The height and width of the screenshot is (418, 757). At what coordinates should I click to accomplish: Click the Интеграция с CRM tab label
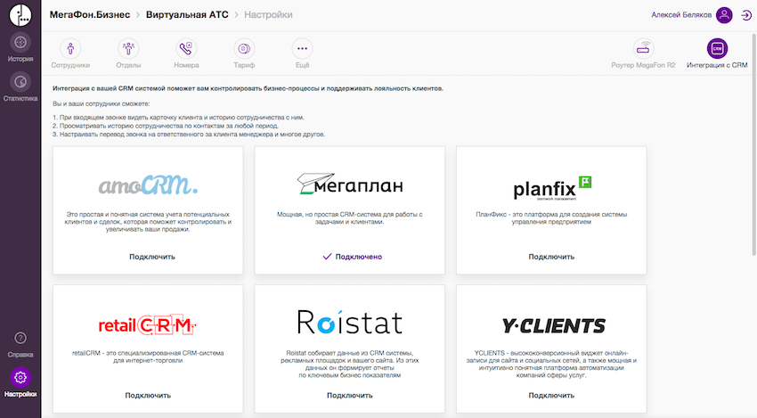click(717, 65)
